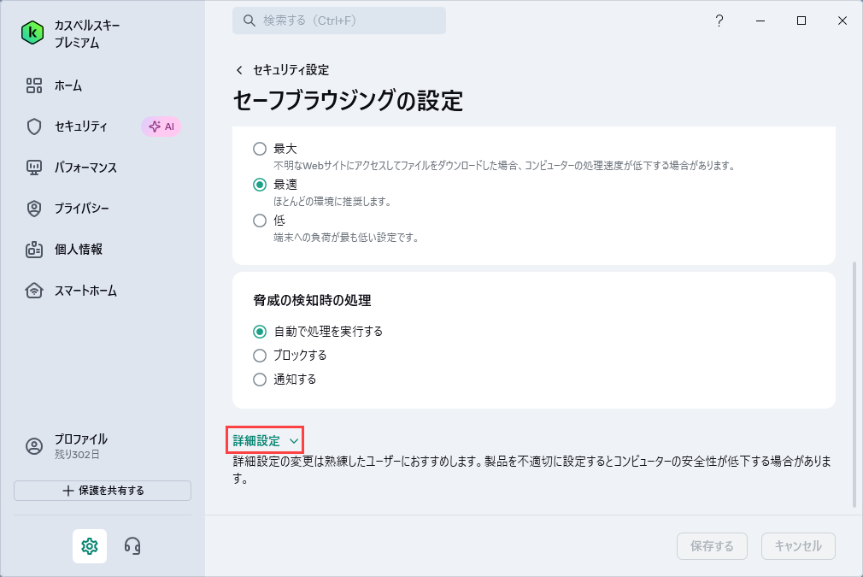Select the 最大 security level radio
Image resolution: width=863 pixels, height=577 pixels.
point(260,149)
